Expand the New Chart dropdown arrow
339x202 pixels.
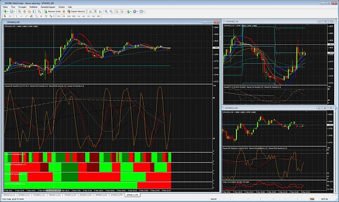(x=8, y=11)
